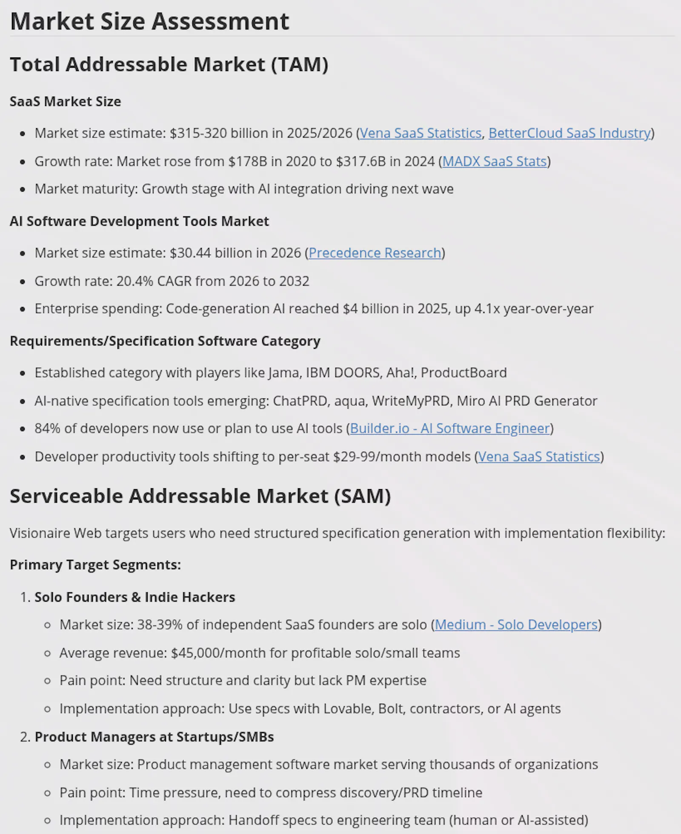
Task: Click the Market Size Assessment heading
Action: point(149,21)
